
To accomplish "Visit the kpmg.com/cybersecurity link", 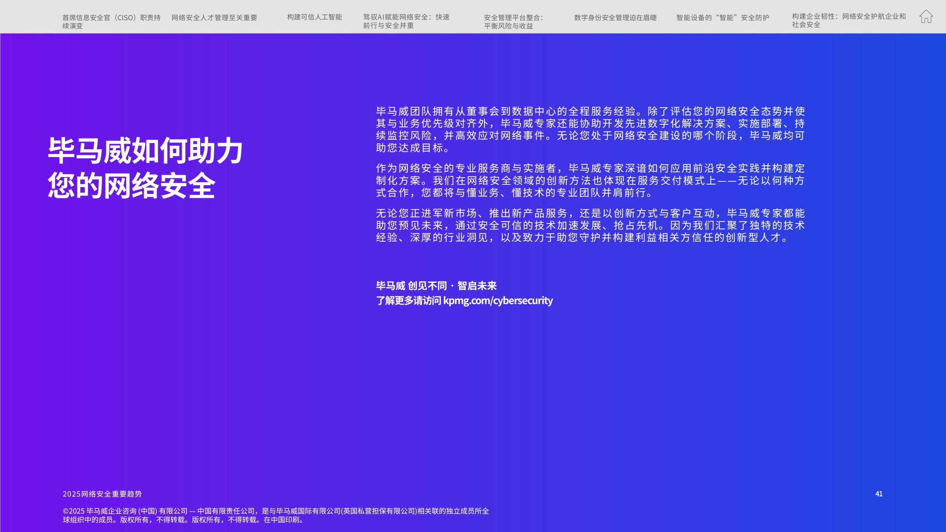I will [x=498, y=300].
